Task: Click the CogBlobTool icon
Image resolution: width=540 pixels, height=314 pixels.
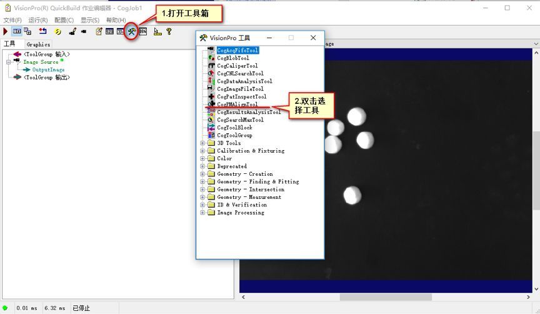Action: tap(211, 58)
